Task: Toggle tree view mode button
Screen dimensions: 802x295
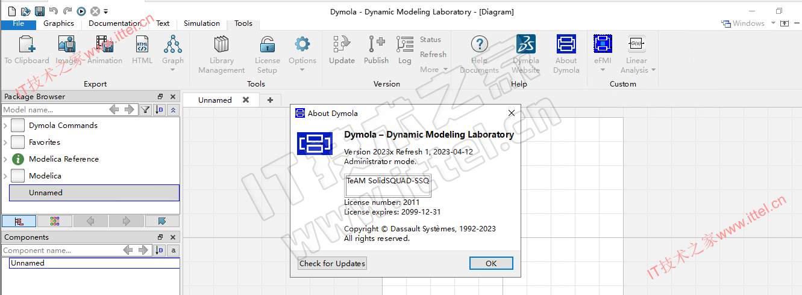Action: click(19, 221)
